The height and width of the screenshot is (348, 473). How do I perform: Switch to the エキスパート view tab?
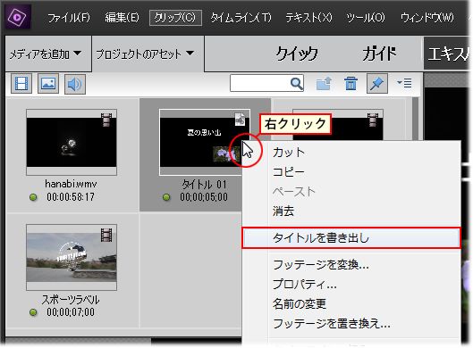(x=447, y=54)
